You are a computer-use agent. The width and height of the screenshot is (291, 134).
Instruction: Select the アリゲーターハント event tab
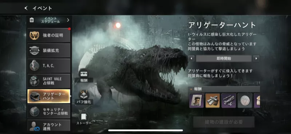click(x=49, y=96)
